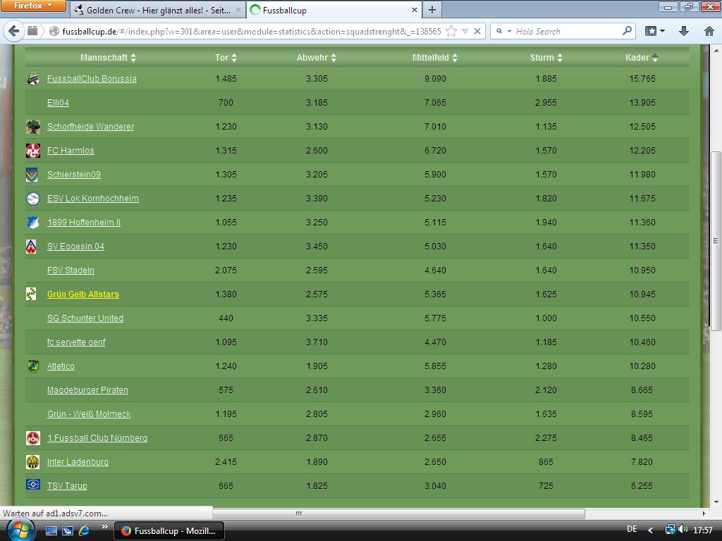
Task: Open the bookmarks menu dropdown button
Action: point(656,31)
